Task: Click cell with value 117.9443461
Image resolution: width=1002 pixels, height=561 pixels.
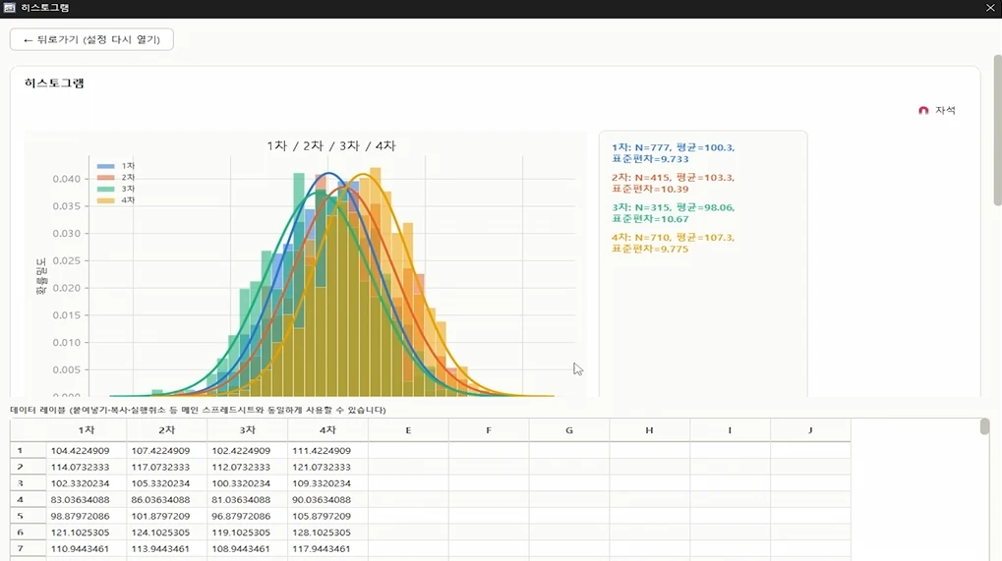Action: pos(327,549)
